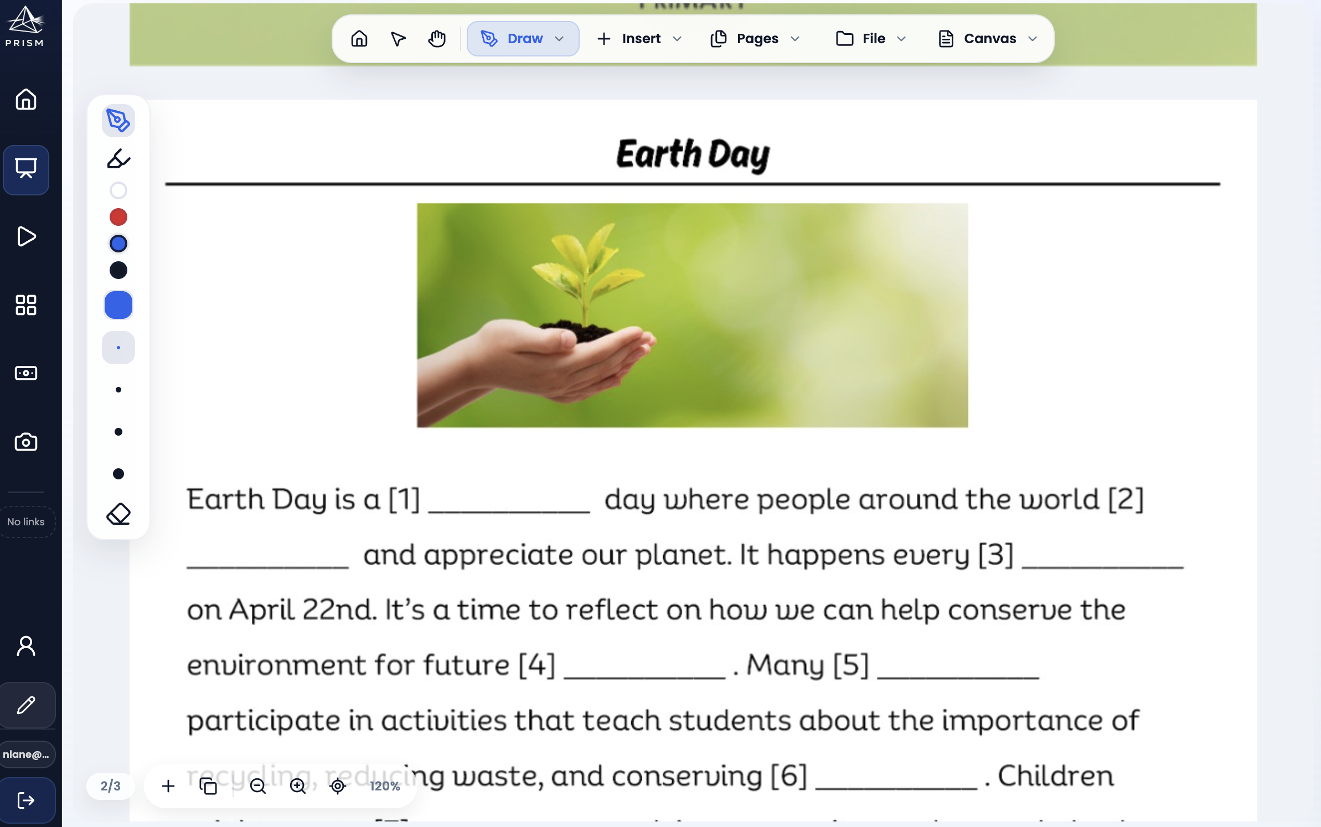The height and width of the screenshot is (827, 1321).
Task: Click the home icon in the top toolbar
Action: pos(359,39)
